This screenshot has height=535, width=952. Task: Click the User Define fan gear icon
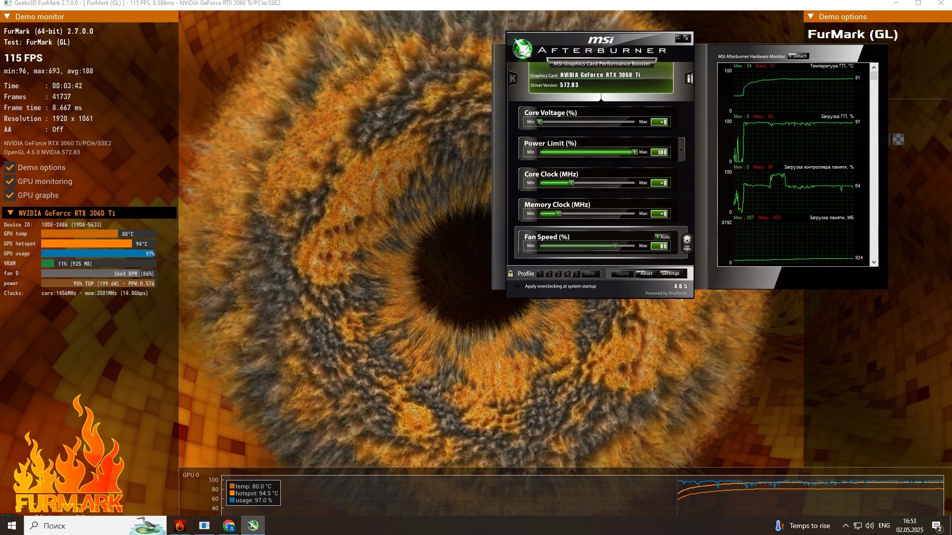tap(687, 242)
